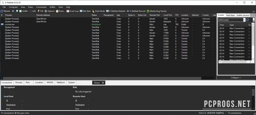Select the System tab
256x115 pixels.
(x=71, y=82)
